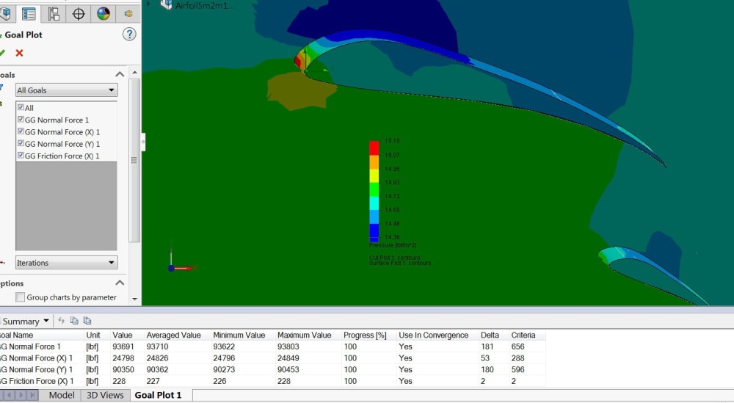Image resolution: width=734 pixels, height=403 pixels.
Task: Open the All Goals dropdown
Action: pos(67,90)
